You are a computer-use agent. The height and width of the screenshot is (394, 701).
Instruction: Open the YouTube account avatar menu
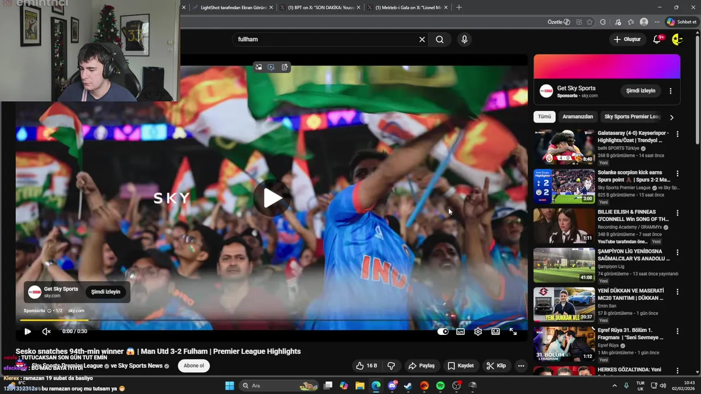pyautogui.click(x=677, y=39)
